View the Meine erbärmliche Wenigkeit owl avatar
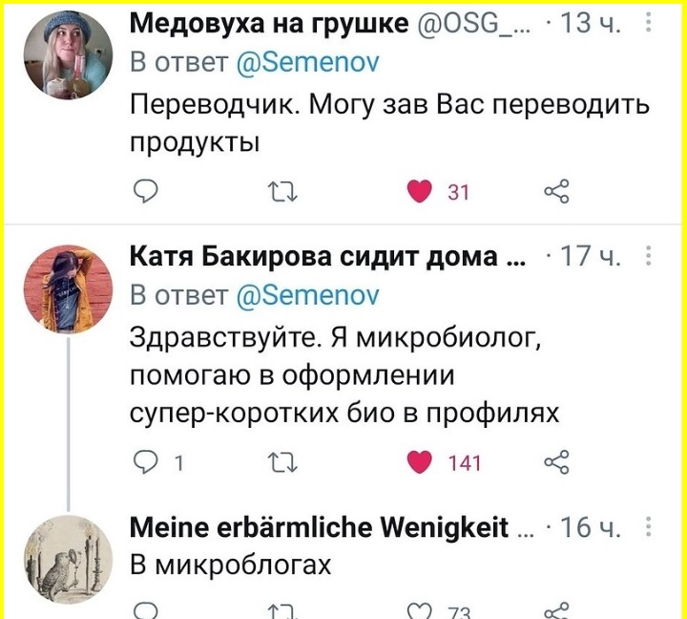 click(68, 560)
